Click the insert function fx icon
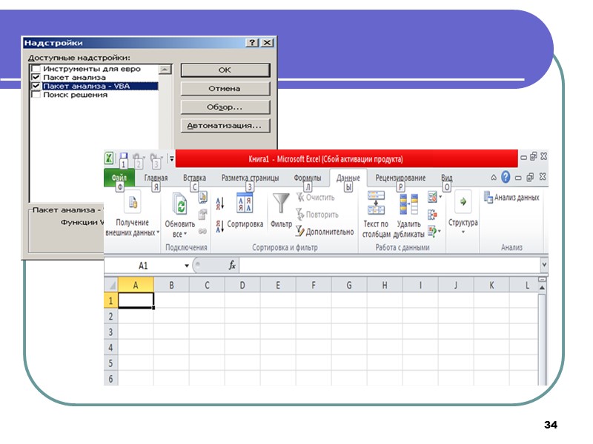The width and height of the screenshot is (593, 444). (x=232, y=266)
